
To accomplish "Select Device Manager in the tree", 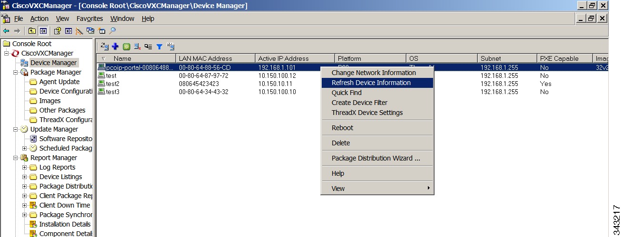I will click(x=53, y=63).
